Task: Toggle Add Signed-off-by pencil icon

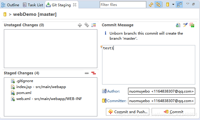Action: (x=185, y=25)
